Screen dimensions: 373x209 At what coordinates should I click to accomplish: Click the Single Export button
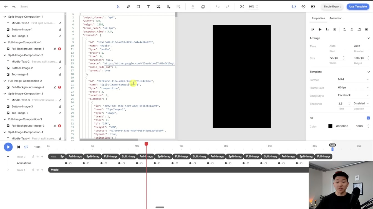coord(332,7)
